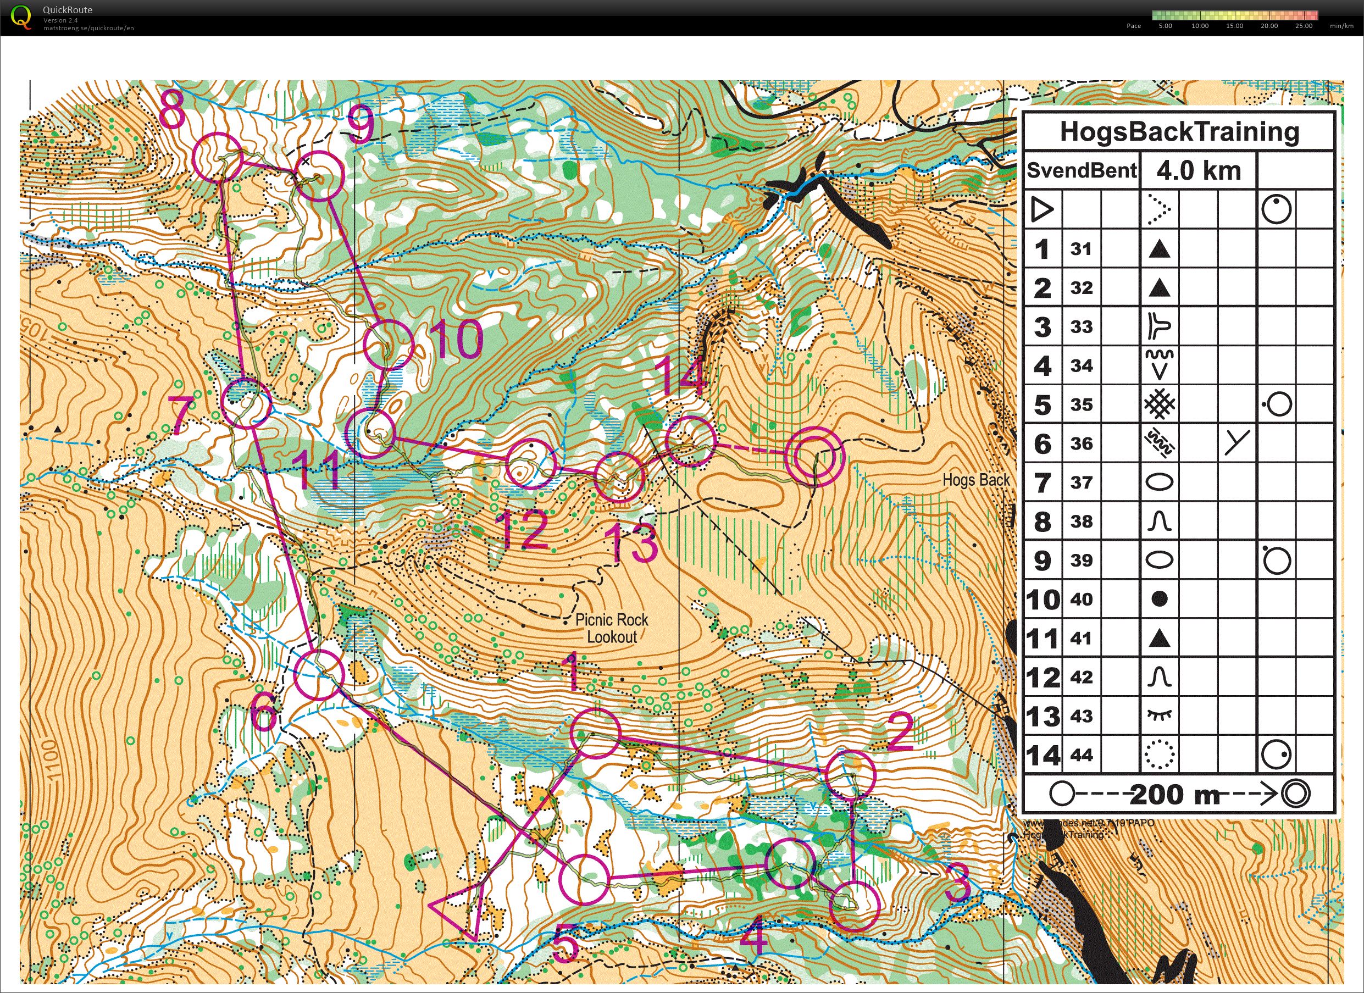Click the knoll symbol in row 12
This screenshot has height=993, width=1364.
click(1159, 677)
